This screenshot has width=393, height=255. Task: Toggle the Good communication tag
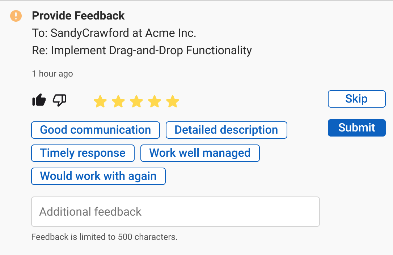click(96, 130)
